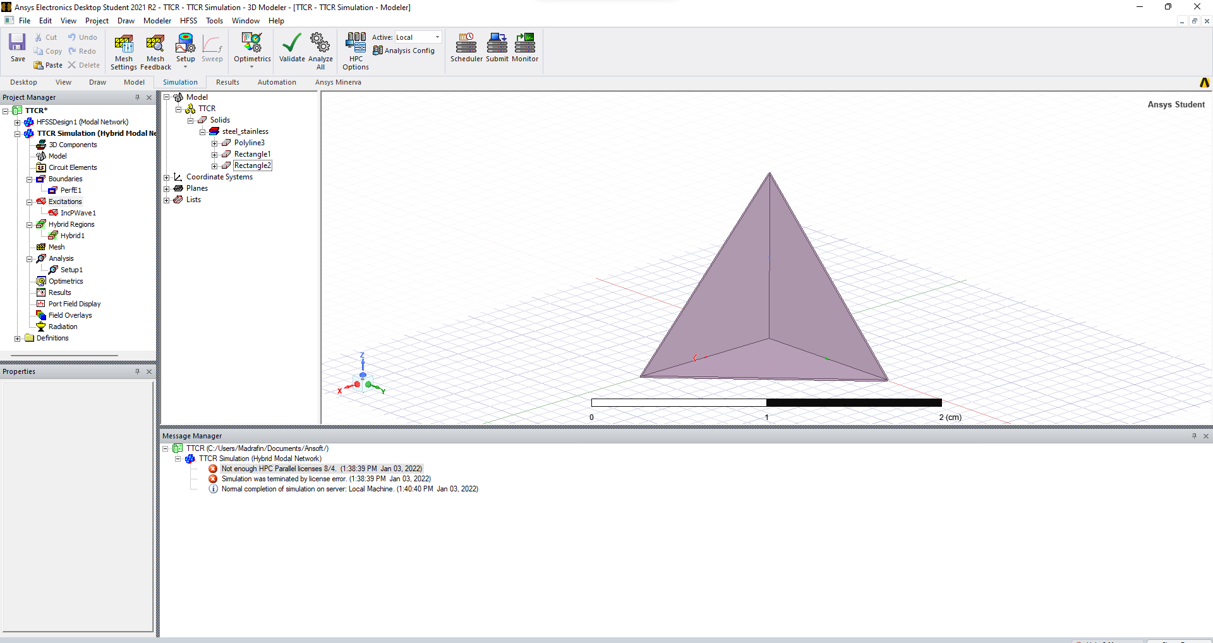Switch to the Automation ribbon tab

click(277, 82)
